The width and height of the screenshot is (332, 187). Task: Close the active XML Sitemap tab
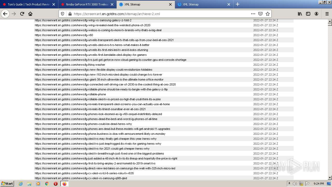[x=170, y=4]
